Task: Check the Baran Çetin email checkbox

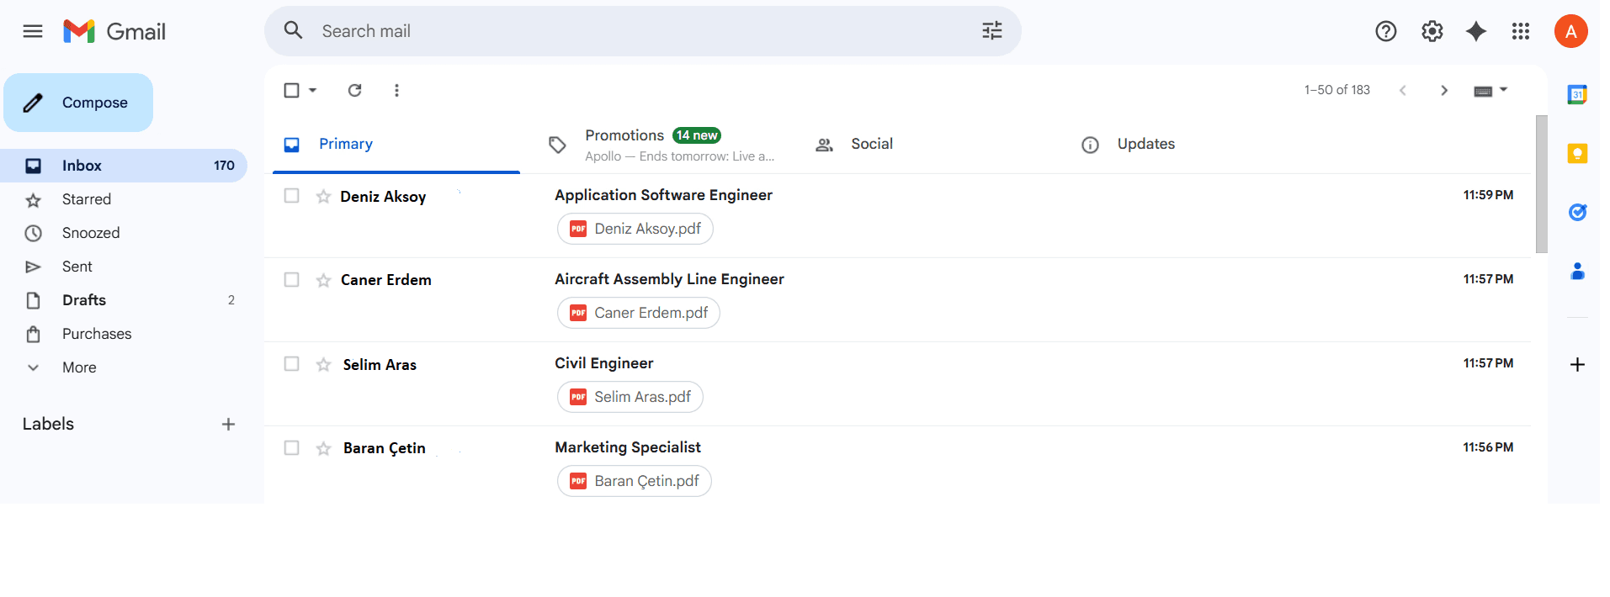Action: pyautogui.click(x=292, y=448)
